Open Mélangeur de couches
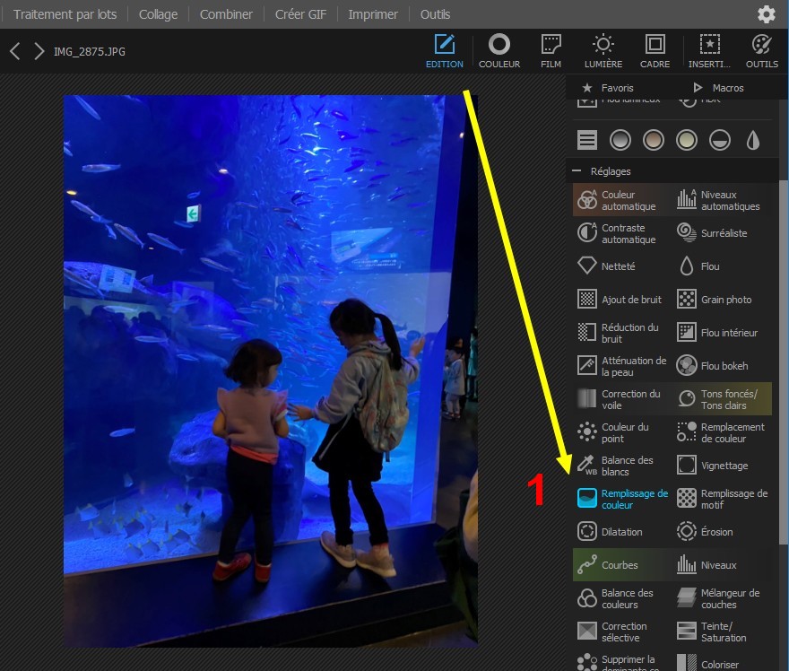The image size is (789, 671). 721,598
